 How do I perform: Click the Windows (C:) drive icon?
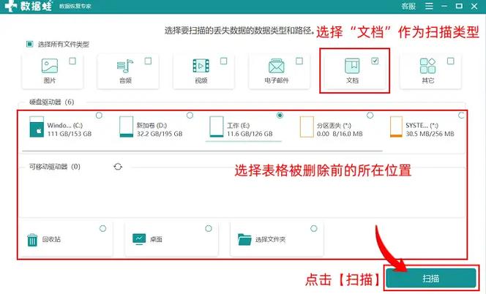pyautogui.click(x=37, y=127)
